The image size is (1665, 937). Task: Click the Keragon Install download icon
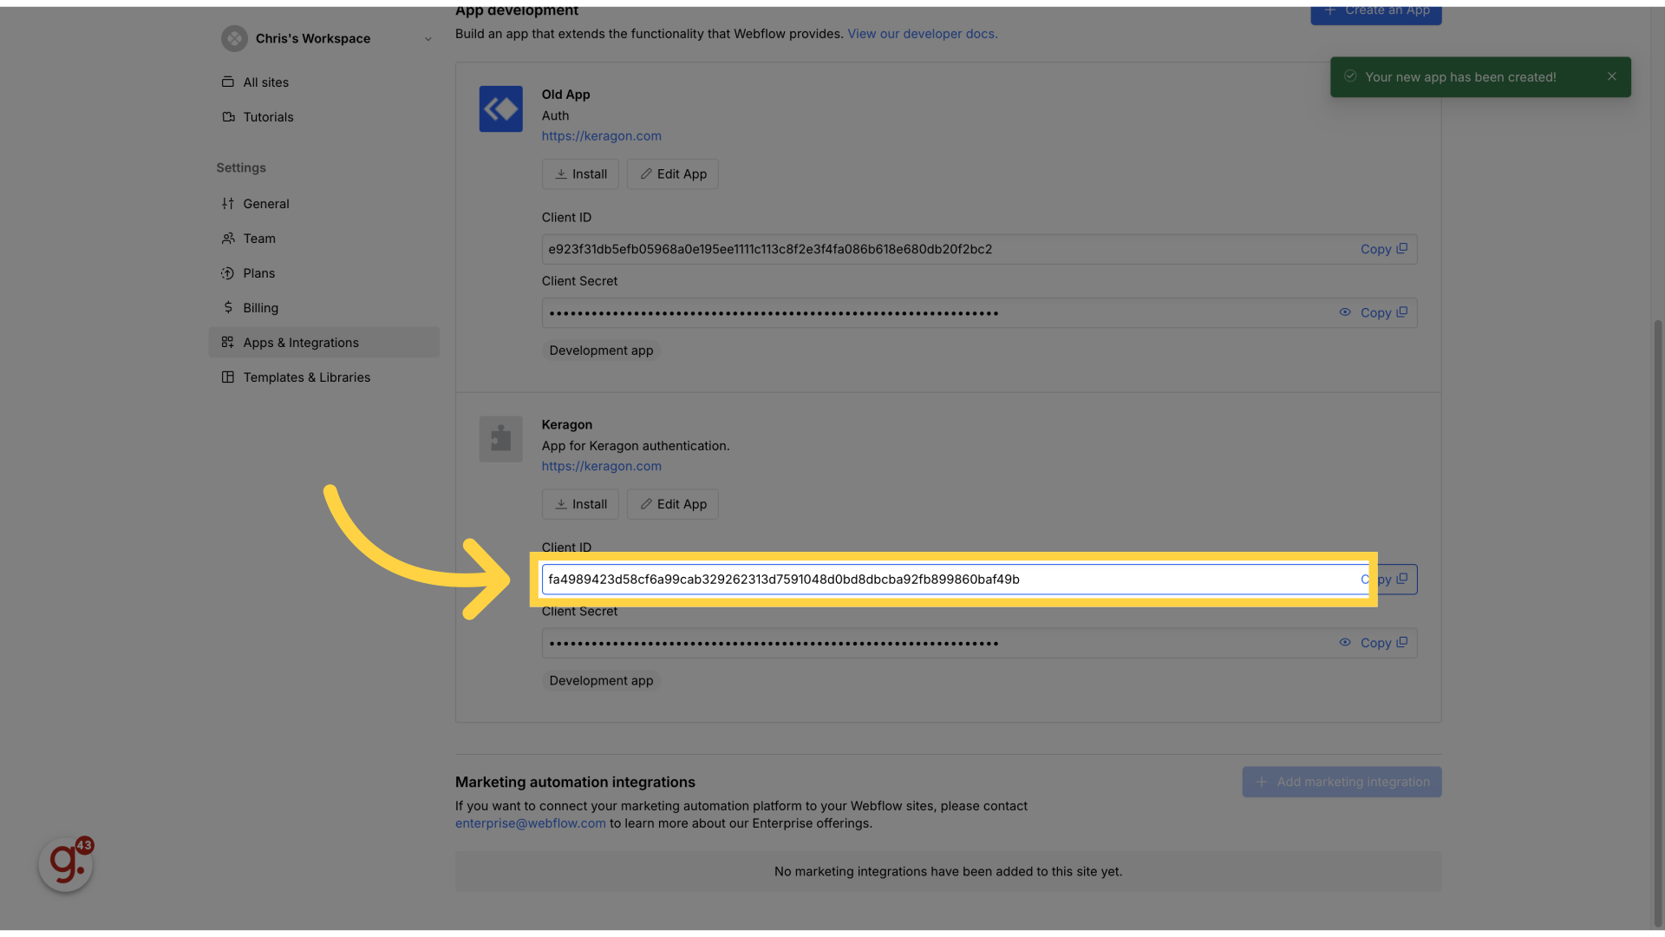click(x=561, y=505)
